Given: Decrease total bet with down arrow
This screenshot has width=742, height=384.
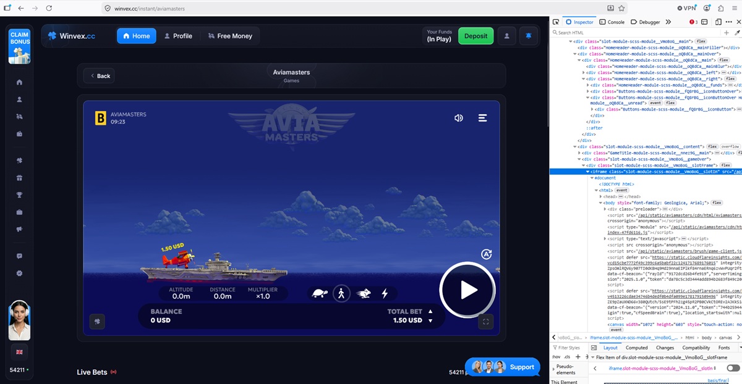Looking at the screenshot, I should click(x=431, y=320).
